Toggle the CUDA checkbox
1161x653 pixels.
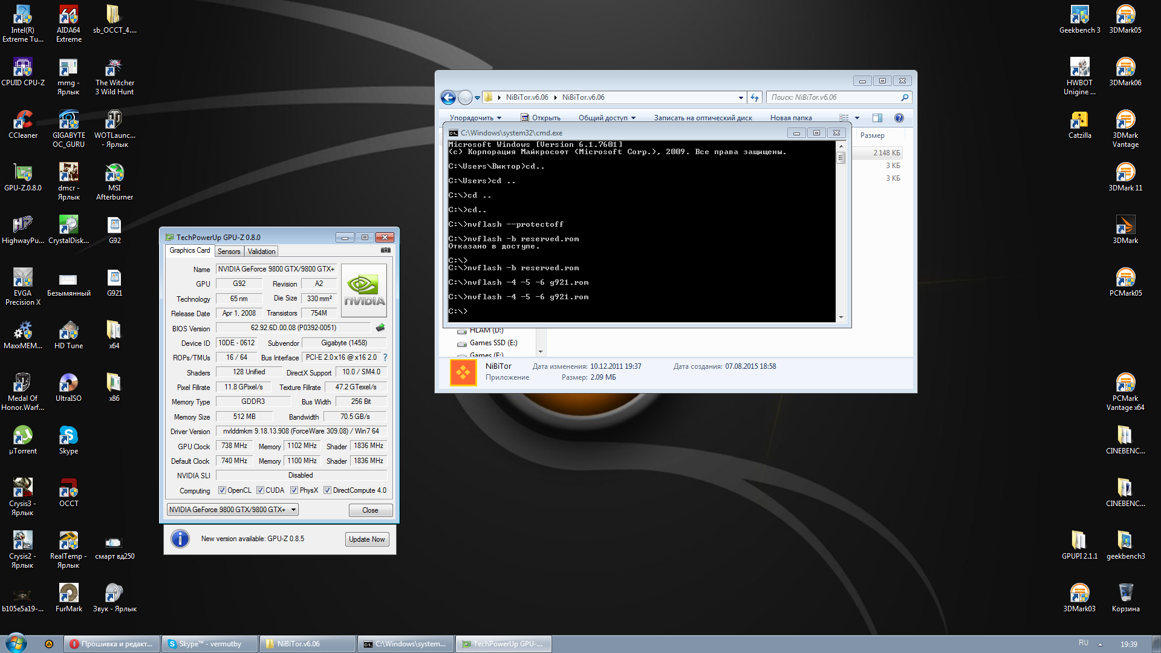click(260, 490)
